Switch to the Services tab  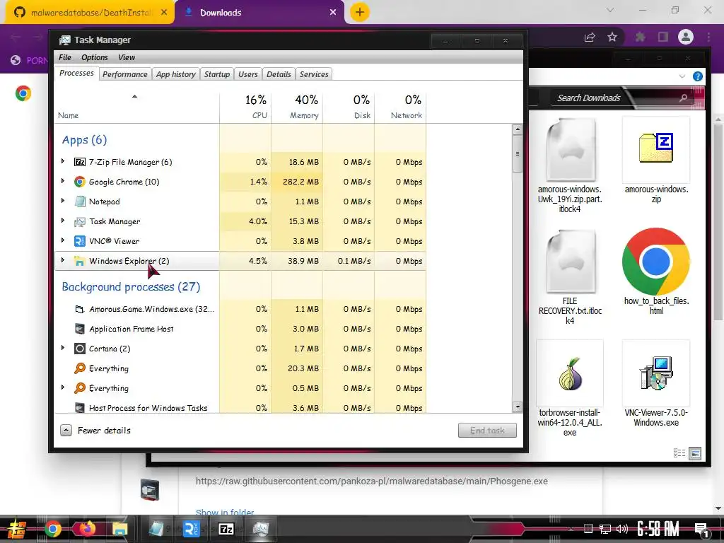314,74
